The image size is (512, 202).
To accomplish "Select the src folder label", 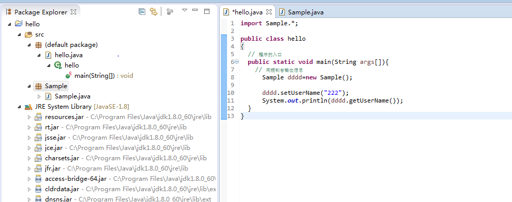I will [39, 35].
